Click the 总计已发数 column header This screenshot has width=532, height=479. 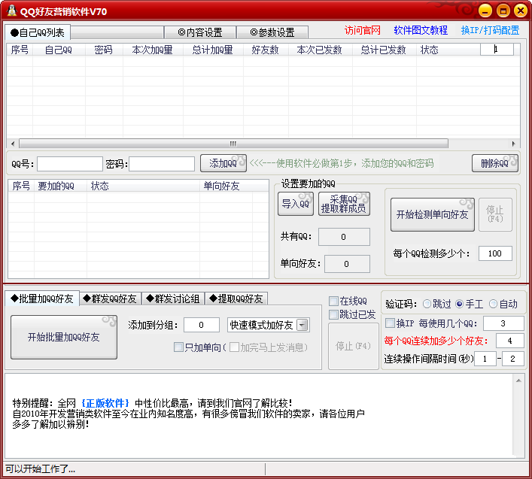point(384,50)
